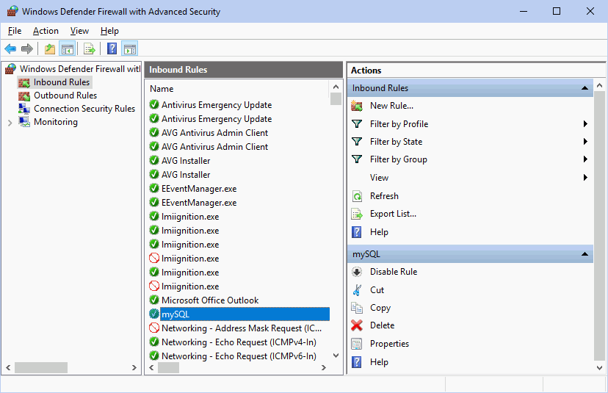Click Properties action for mySQL

pyautogui.click(x=389, y=344)
